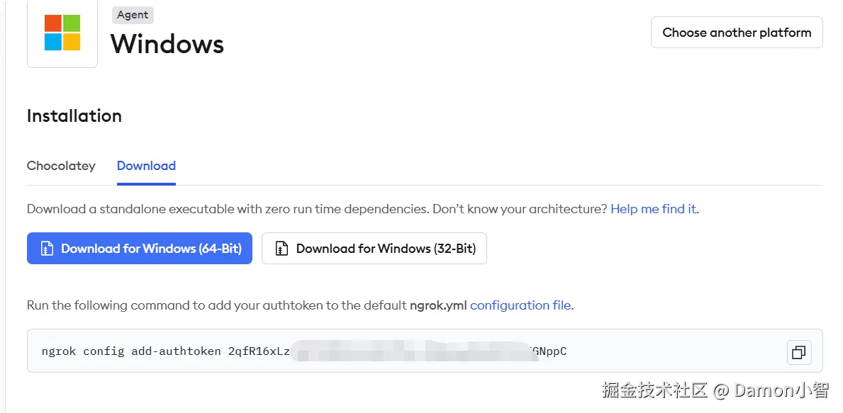
Task: Click the zip file icon on 32-Bit download
Action: tap(281, 249)
